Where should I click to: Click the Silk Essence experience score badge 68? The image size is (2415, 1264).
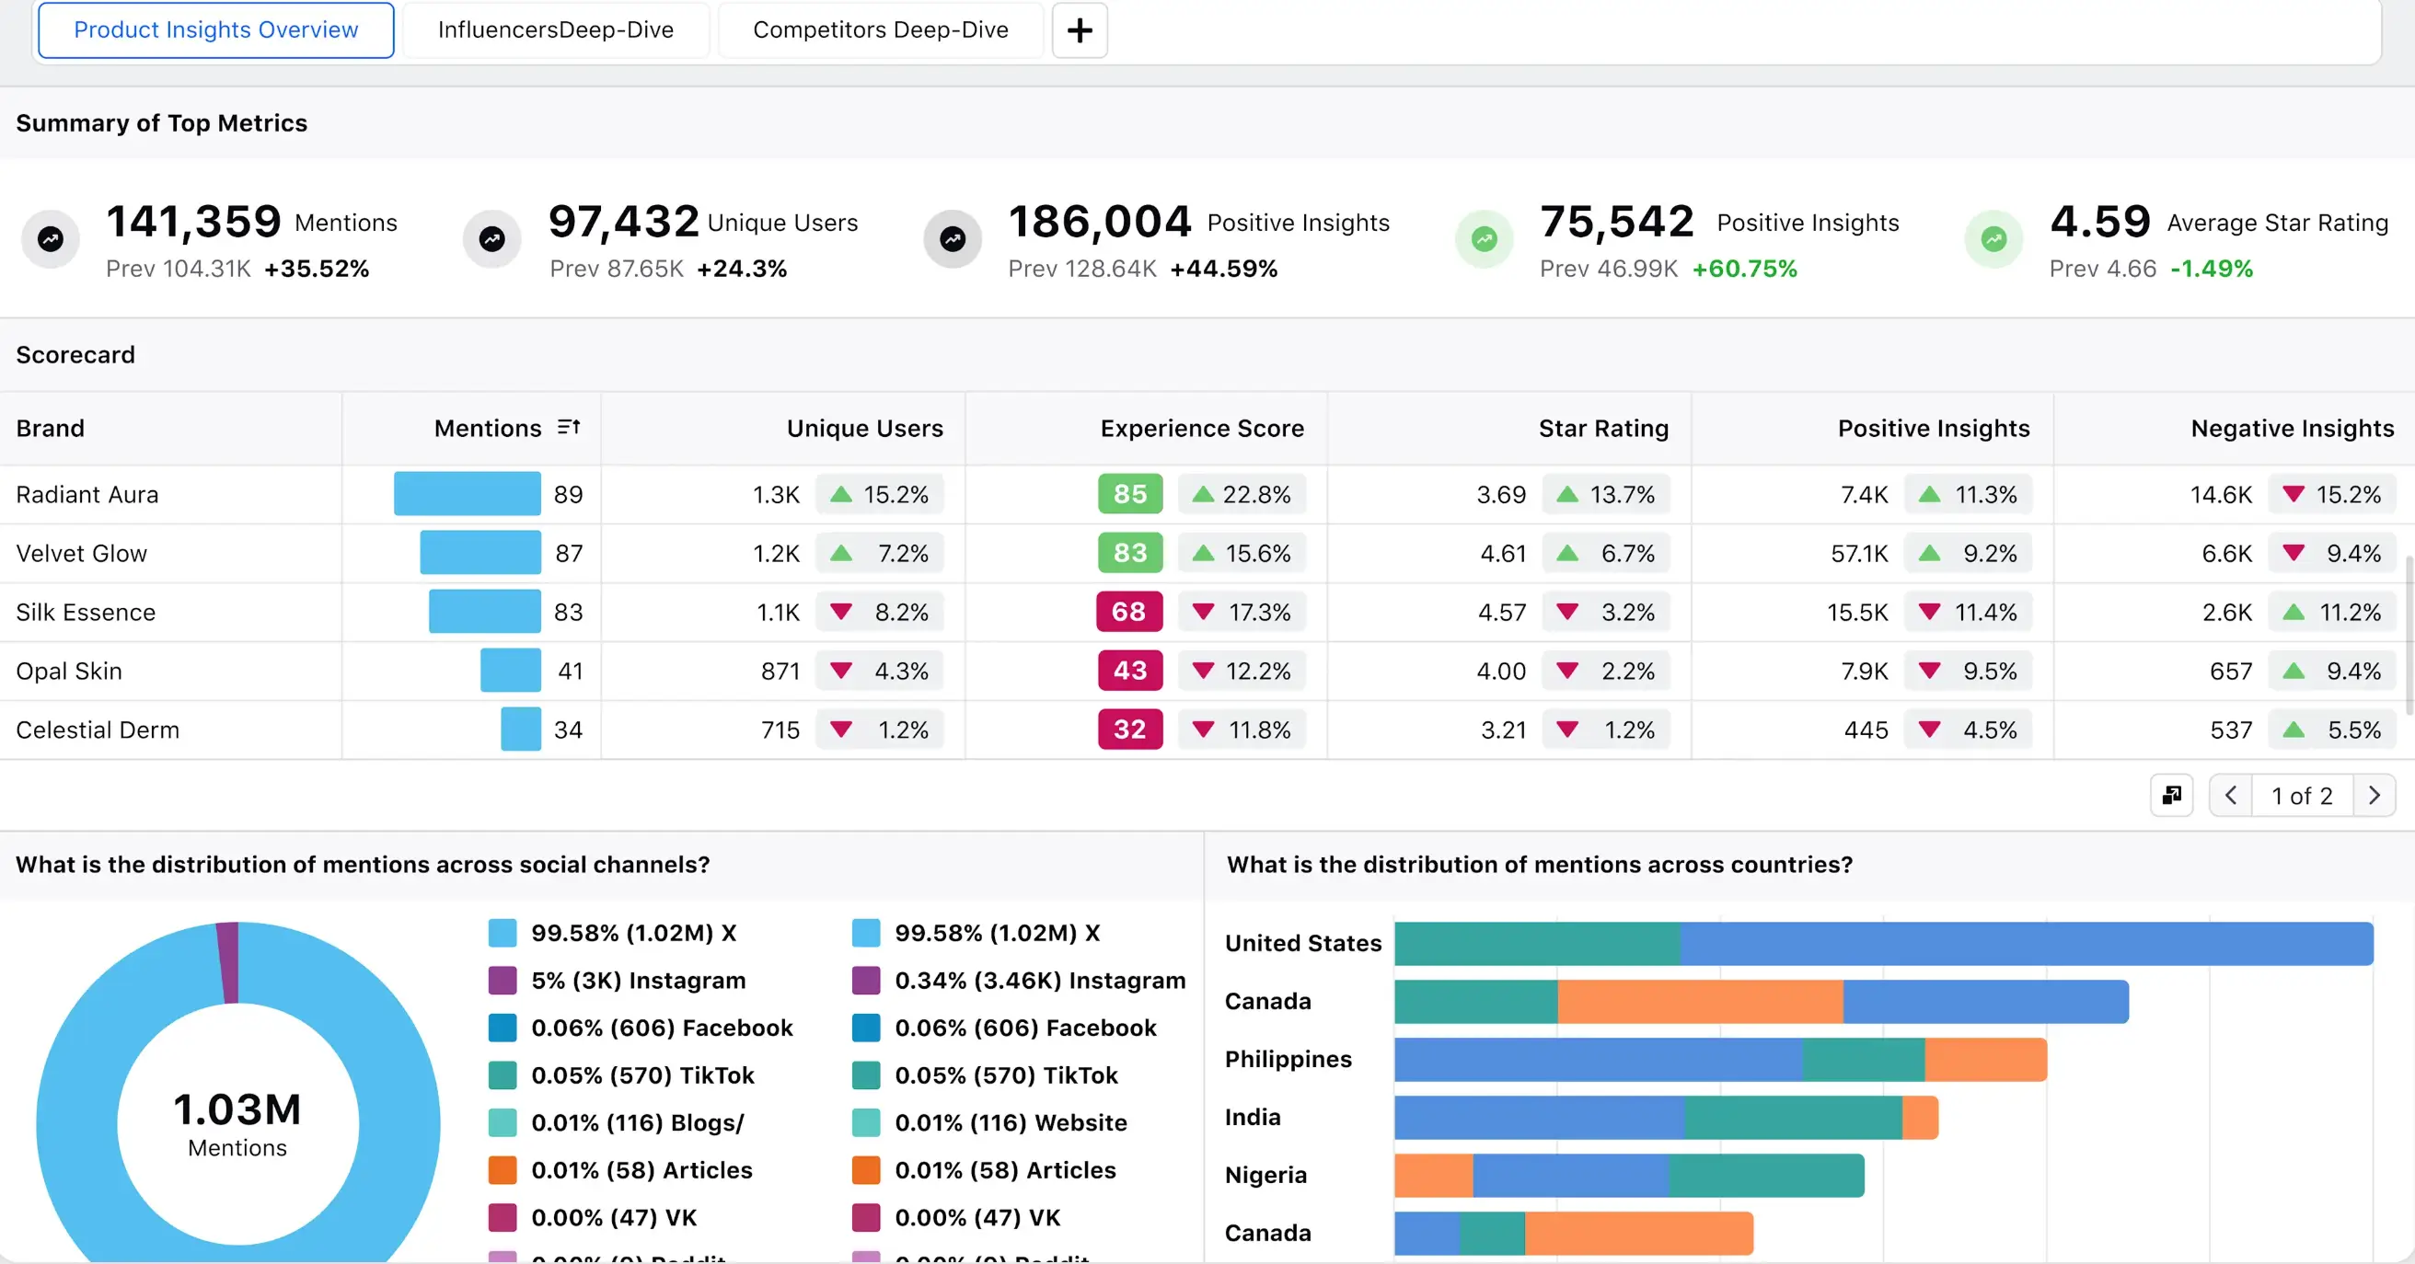pyautogui.click(x=1128, y=612)
